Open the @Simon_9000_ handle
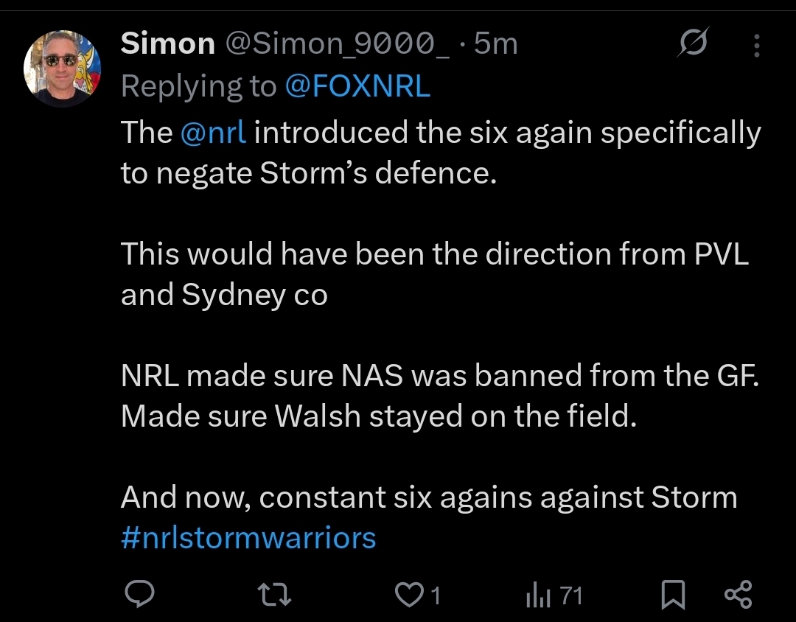 pyautogui.click(x=337, y=43)
